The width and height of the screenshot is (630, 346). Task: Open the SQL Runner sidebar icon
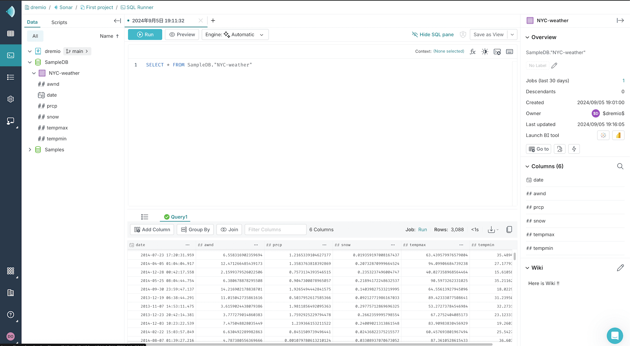tap(10, 55)
